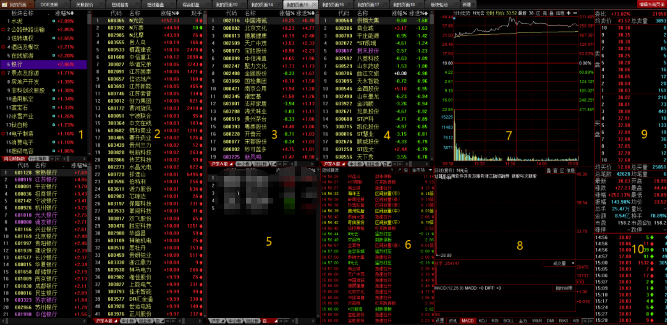Viewport: 667px width, 325px height.
Task: Toggle red marker beside 公路铁路运输 sector
Action: click(x=3, y=29)
